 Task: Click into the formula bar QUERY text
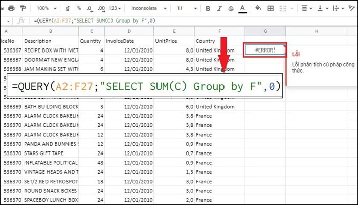95,20
